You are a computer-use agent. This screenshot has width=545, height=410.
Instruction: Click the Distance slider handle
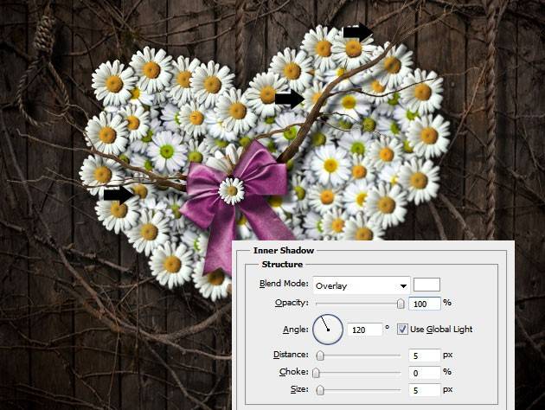[x=320, y=356]
